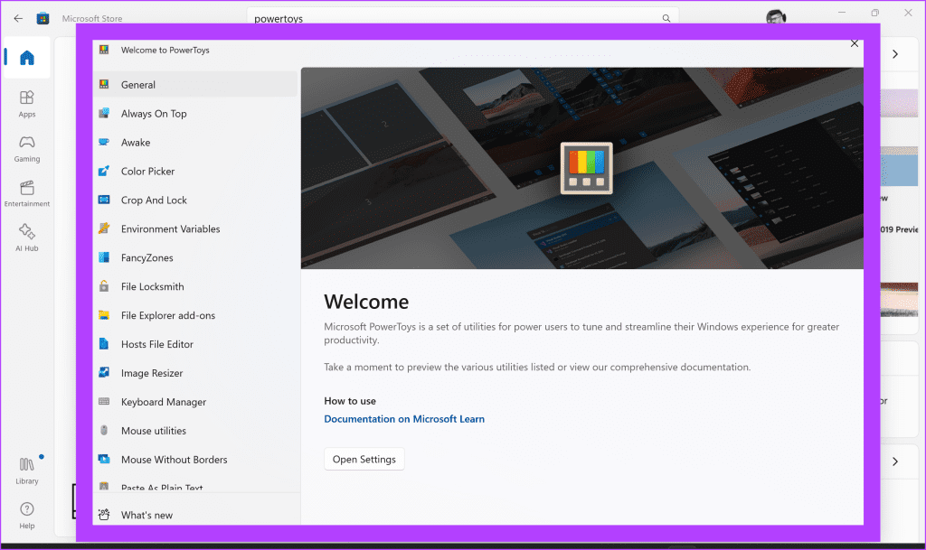Select Keyboard Manager label
The width and height of the screenshot is (926, 550).
click(x=164, y=402)
